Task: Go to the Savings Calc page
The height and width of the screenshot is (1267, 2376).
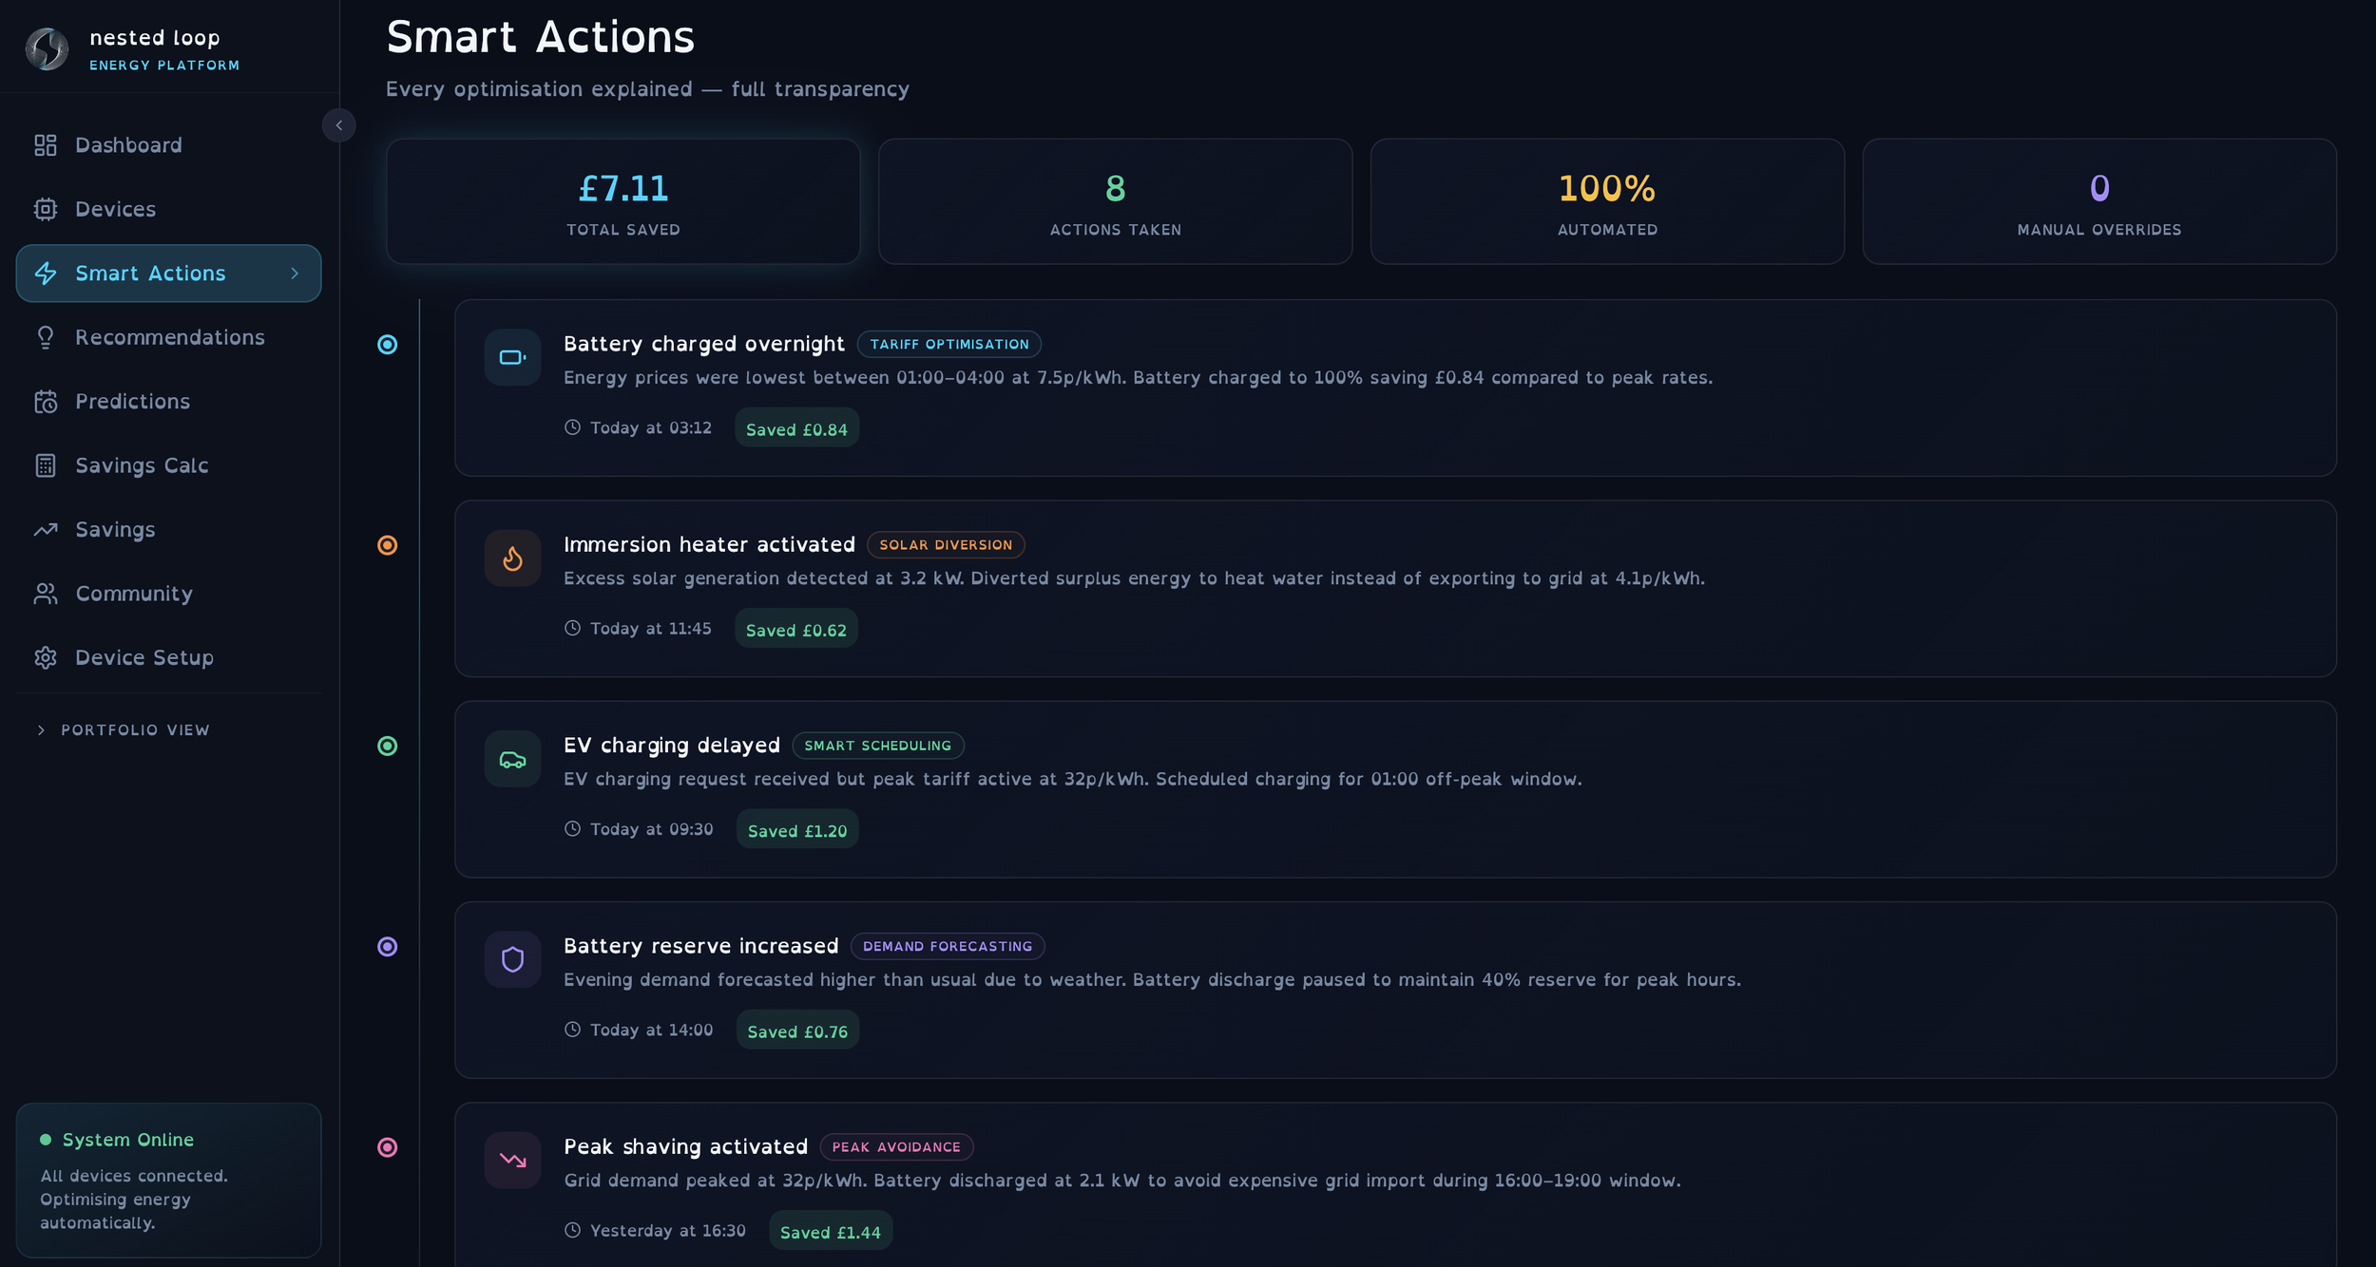Action: coord(168,465)
